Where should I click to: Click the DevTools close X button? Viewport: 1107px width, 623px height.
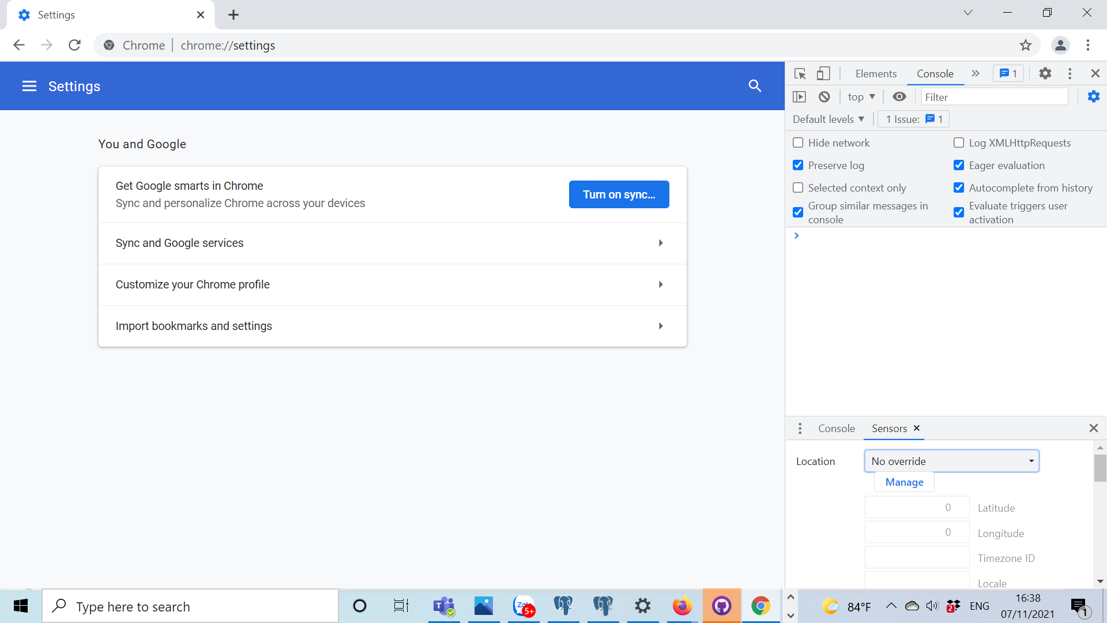click(1095, 73)
